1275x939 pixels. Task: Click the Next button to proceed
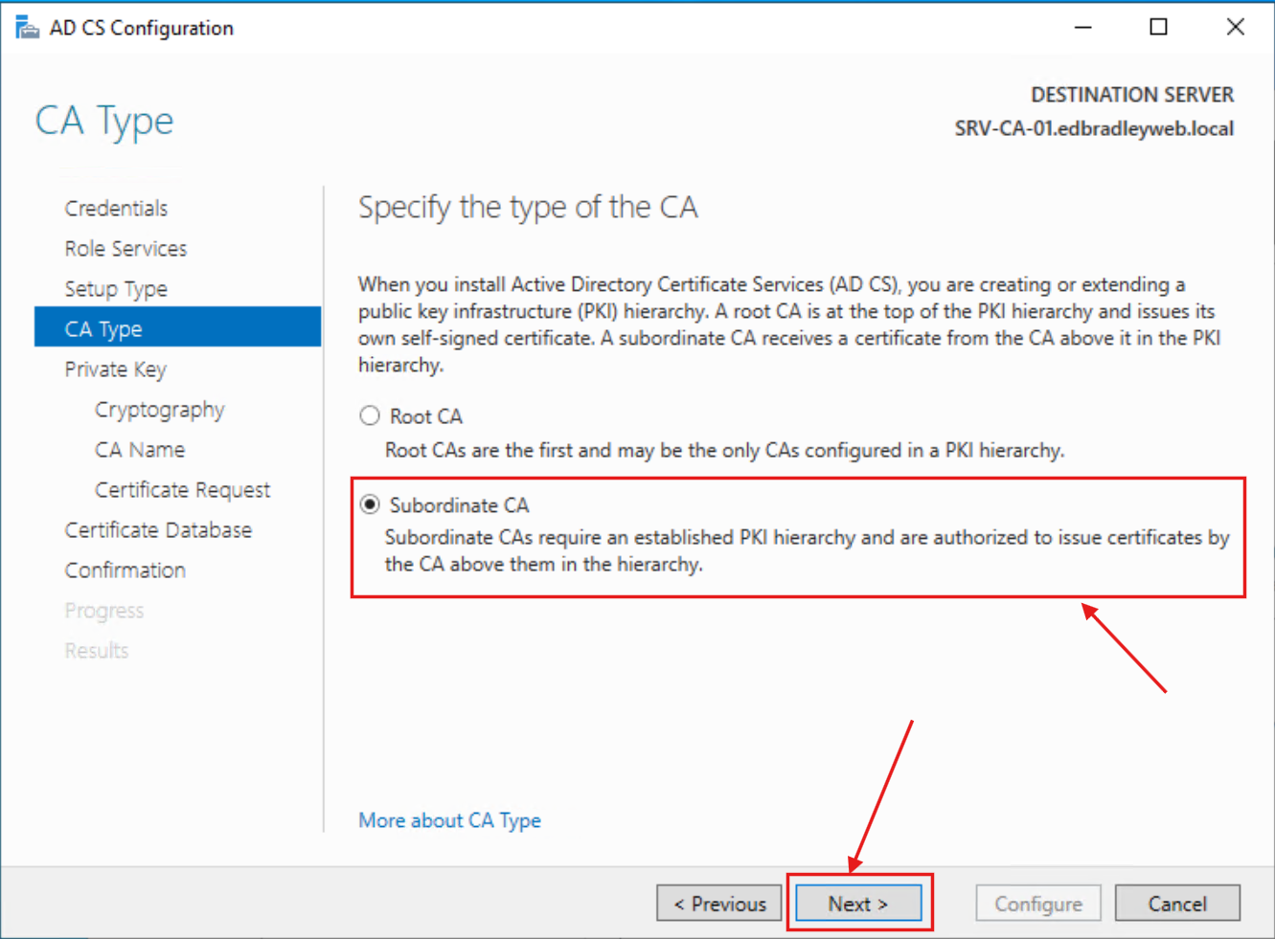pyautogui.click(x=857, y=903)
